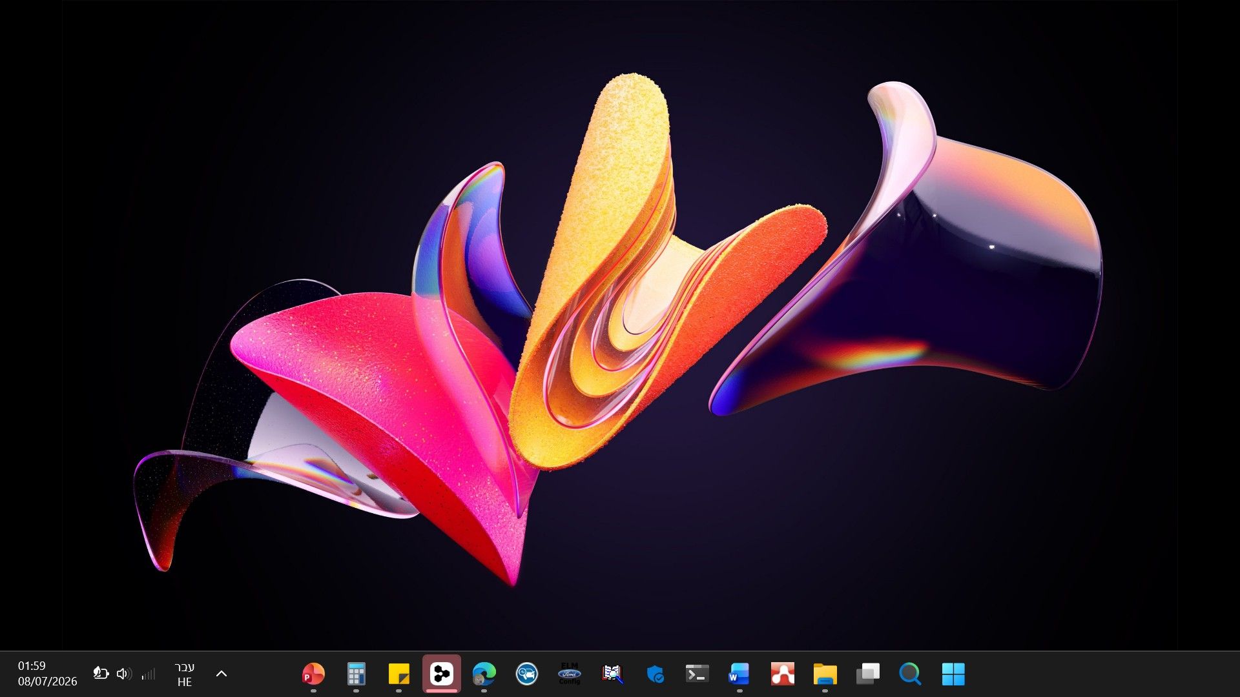Image resolution: width=1240 pixels, height=697 pixels.
Task: Open the clock and date panel
Action: (x=47, y=674)
